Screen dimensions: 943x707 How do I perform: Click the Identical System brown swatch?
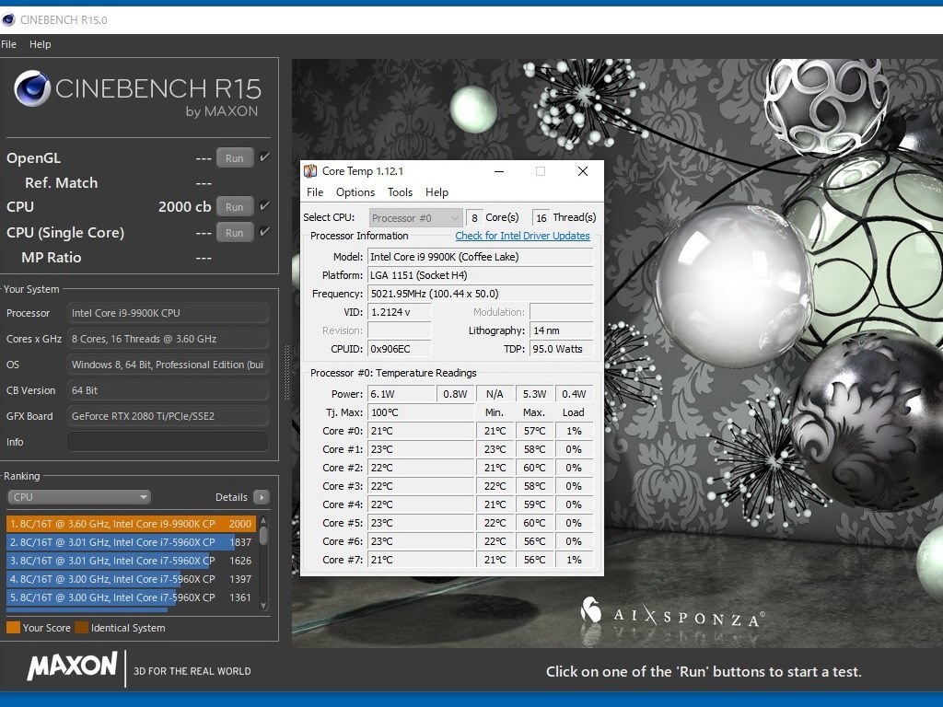click(x=81, y=628)
